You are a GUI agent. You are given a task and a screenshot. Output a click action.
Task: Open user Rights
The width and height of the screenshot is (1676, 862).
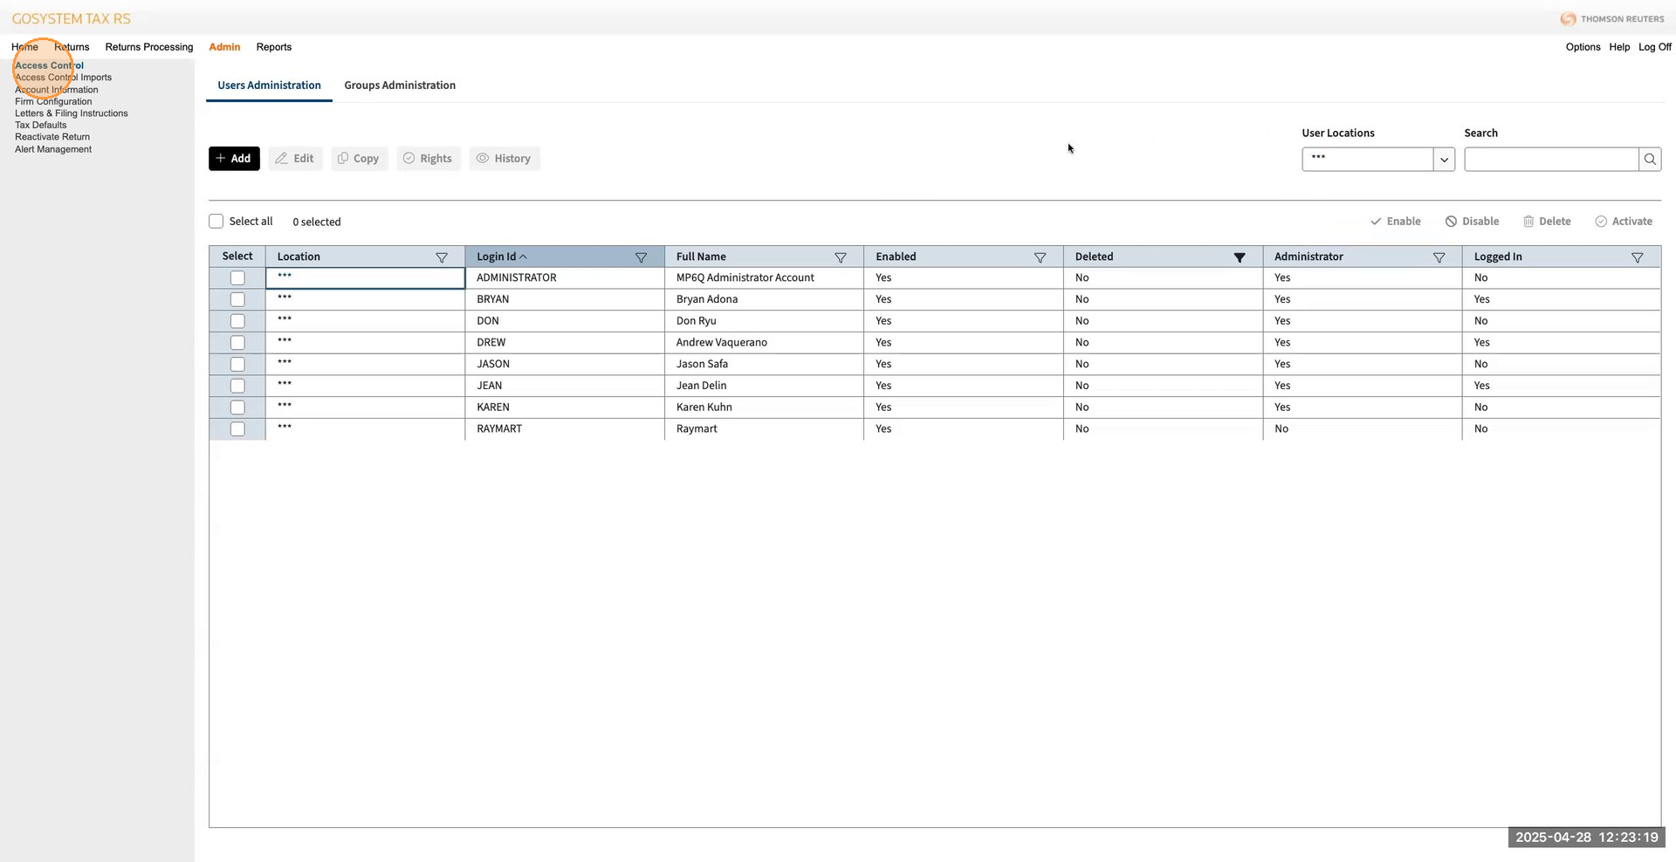point(428,158)
